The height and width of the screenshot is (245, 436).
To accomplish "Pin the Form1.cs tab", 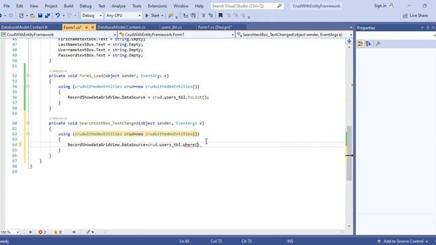I will click(87, 27).
